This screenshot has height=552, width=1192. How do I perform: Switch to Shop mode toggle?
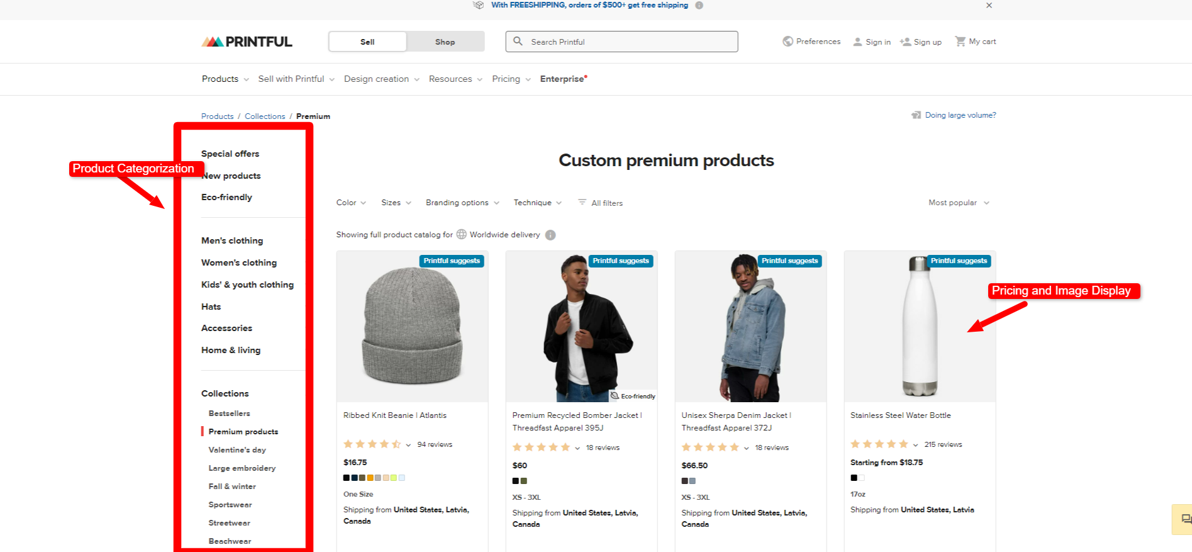pyautogui.click(x=445, y=42)
